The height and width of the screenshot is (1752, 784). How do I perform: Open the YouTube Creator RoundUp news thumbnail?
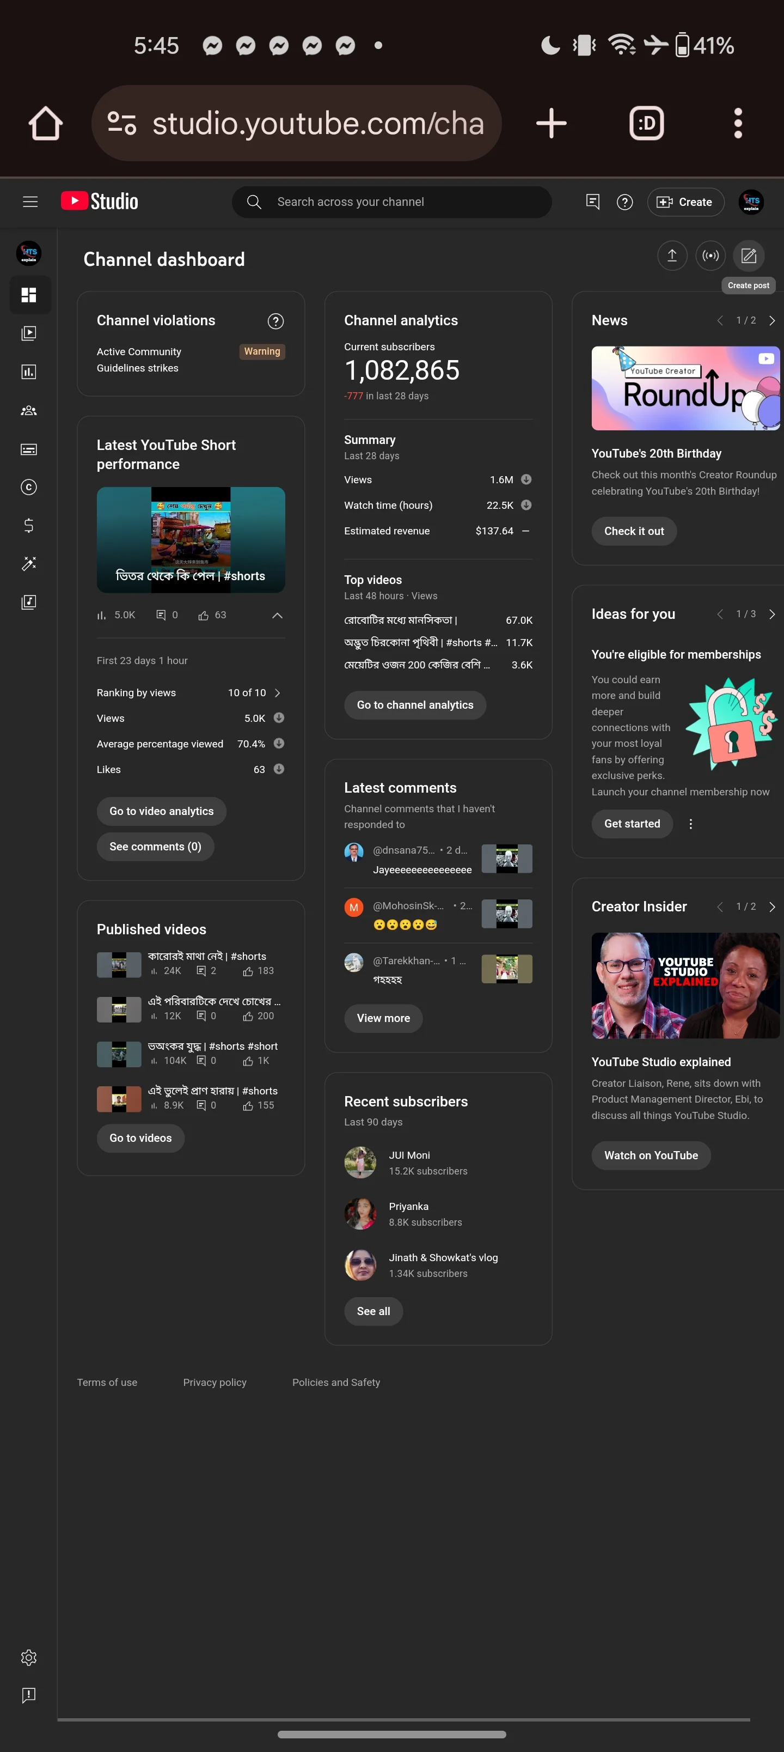point(685,388)
